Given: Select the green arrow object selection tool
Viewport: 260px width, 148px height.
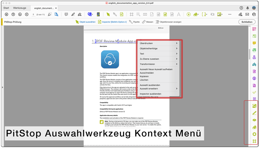Looking at the screenshot, I should (x=108, y=15).
